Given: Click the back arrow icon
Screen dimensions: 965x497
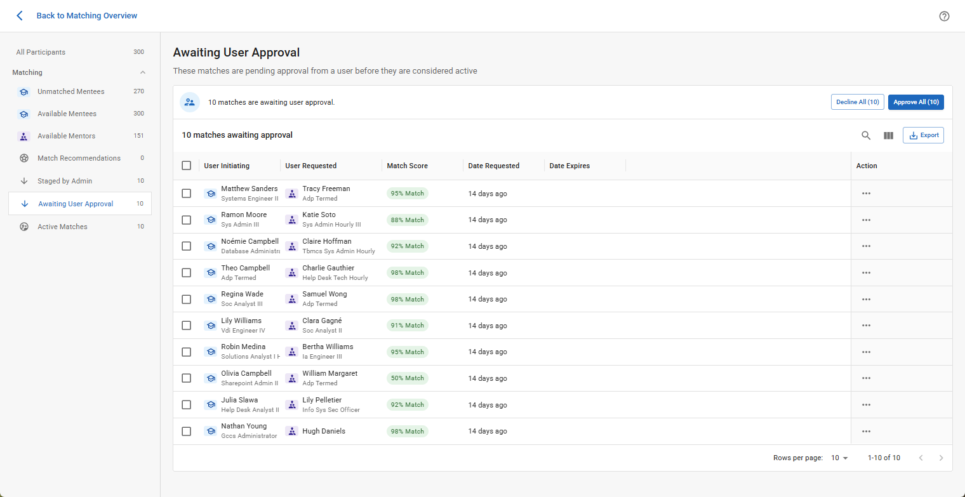Looking at the screenshot, I should [x=20, y=16].
